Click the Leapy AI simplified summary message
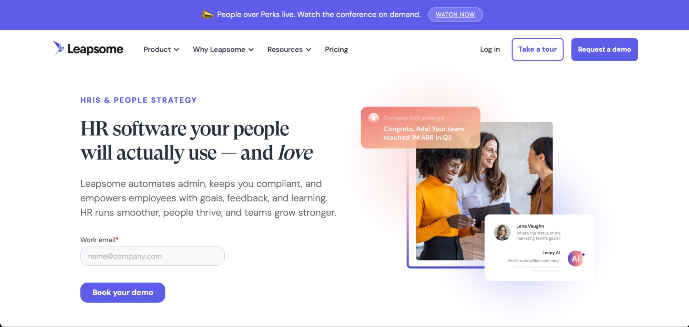The width and height of the screenshot is (689, 327). [x=534, y=261]
